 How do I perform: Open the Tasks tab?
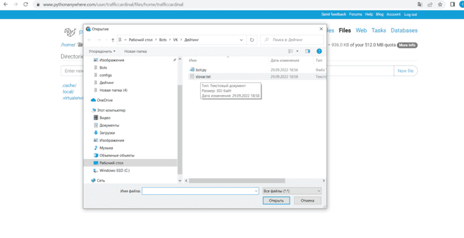[378, 31]
